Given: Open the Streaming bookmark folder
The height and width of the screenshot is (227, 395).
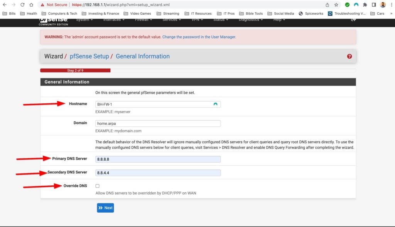Looking at the screenshot, I should (168, 13).
